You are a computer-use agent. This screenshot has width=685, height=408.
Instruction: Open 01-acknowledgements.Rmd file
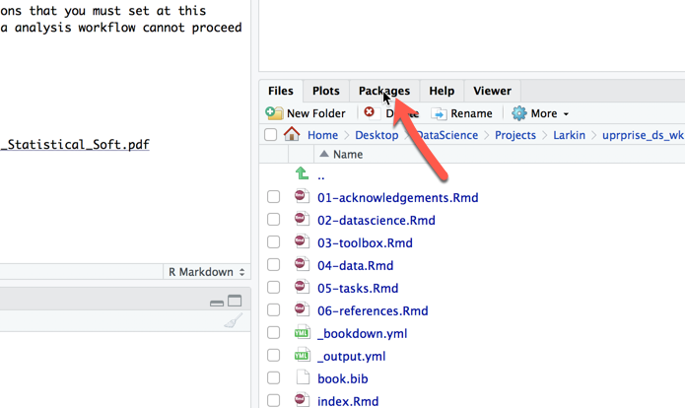click(x=397, y=198)
